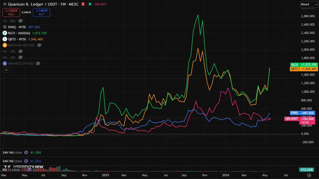Click refresh icon beside green 61.35 K value
The height and width of the screenshot is (179, 319).
click(26, 153)
